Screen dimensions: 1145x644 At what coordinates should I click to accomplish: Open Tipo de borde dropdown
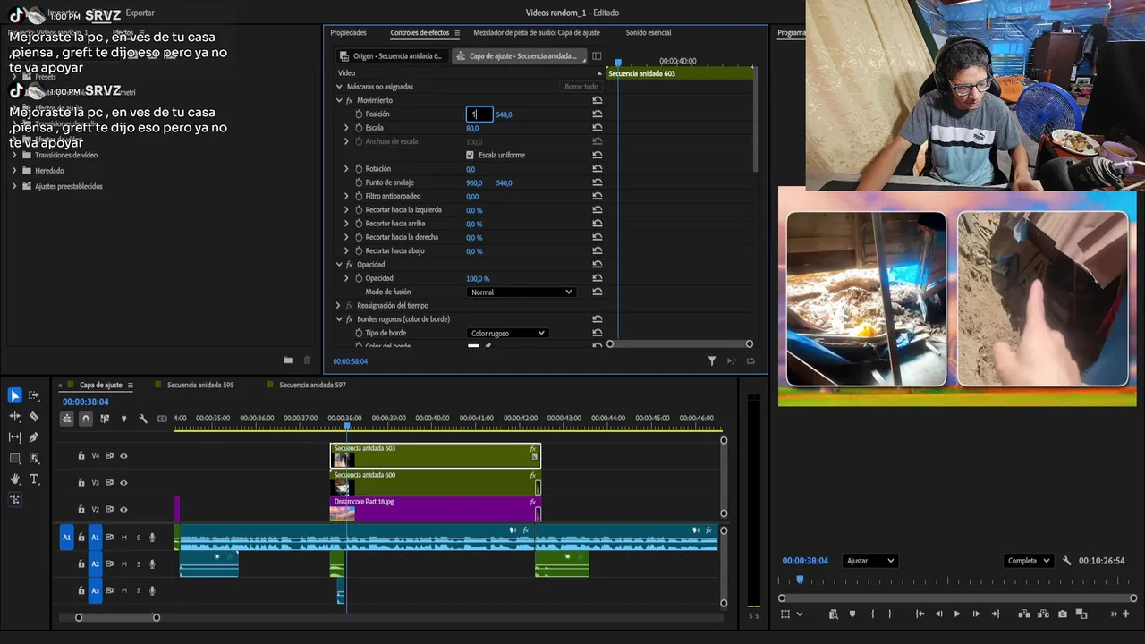[x=507, y=333]
